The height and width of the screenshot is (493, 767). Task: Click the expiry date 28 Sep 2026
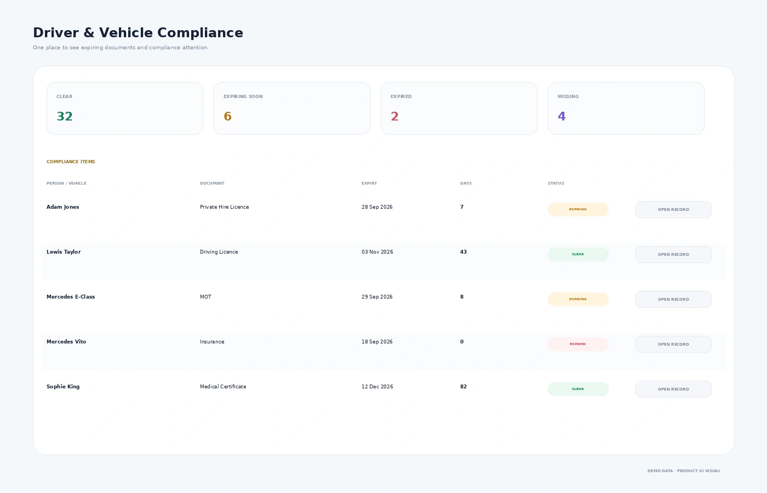(x=377, y=207)
